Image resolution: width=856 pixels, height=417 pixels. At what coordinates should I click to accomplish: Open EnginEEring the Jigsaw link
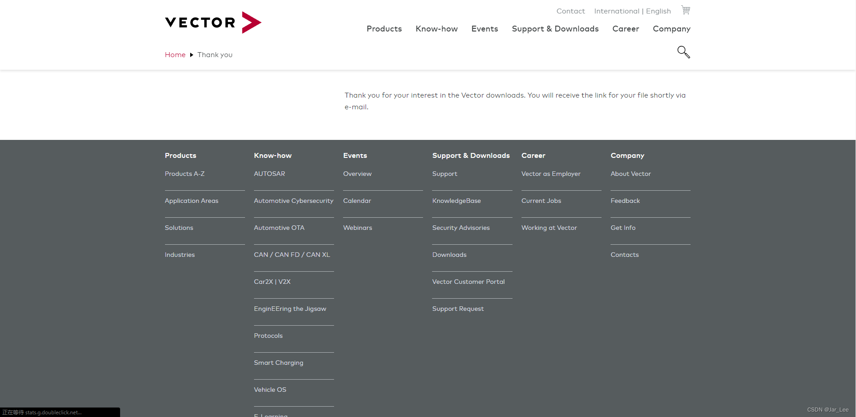point(290,309)
